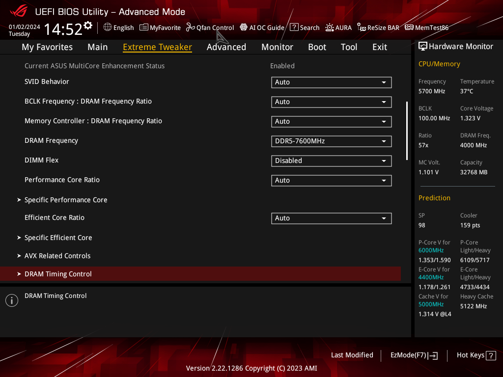
Task: Click the 5122 MHz heavy cache value
Action: click(x=474, y=306)
